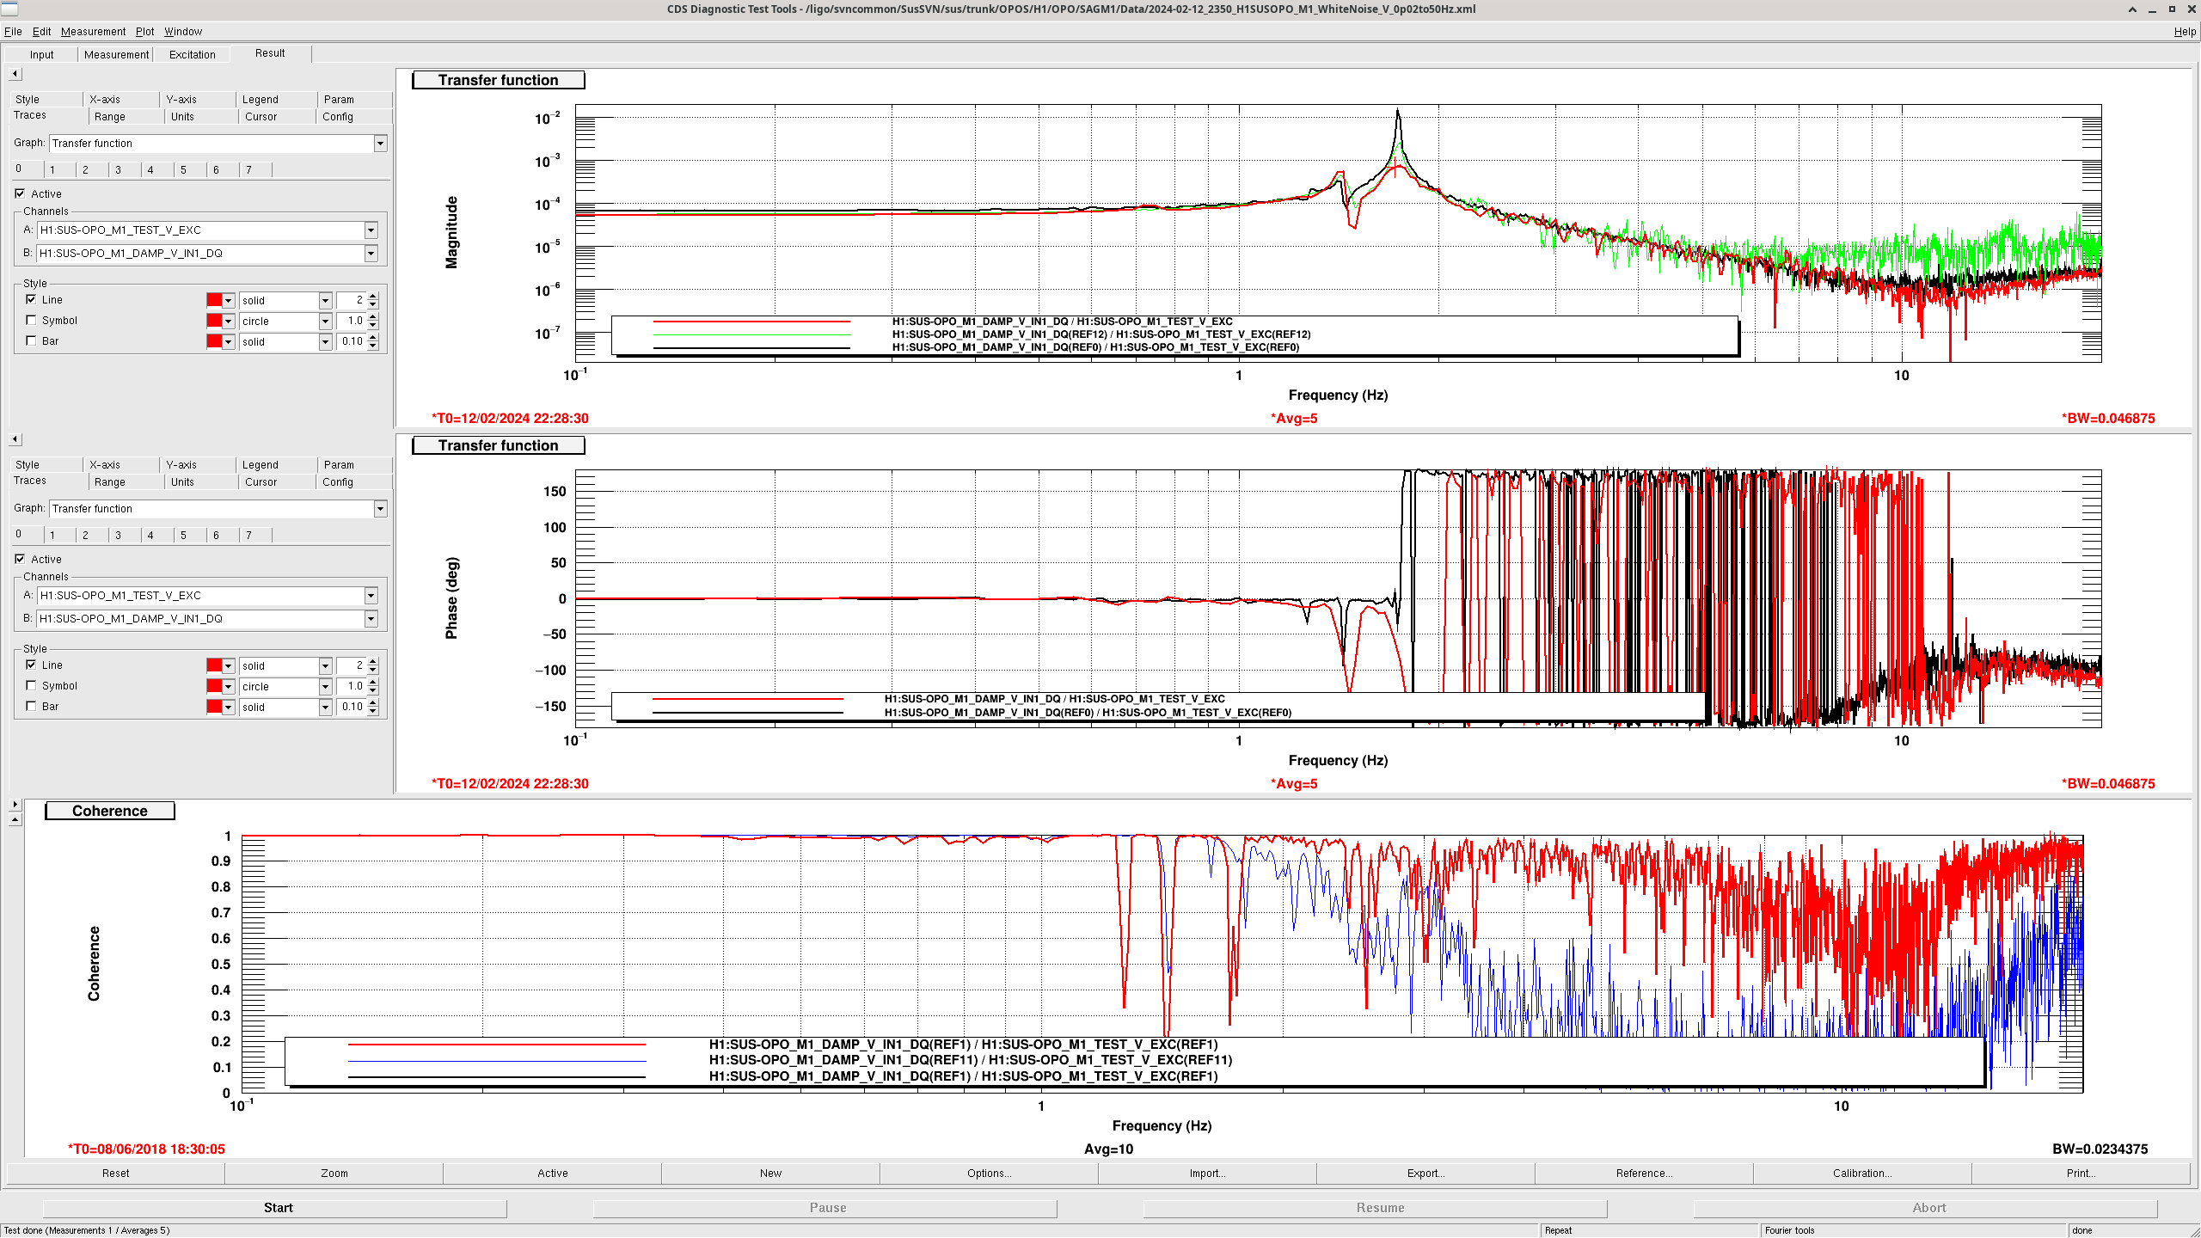Open the Measurement menu
This screenshot has width=2201, height=1238.
coord(93,32)
